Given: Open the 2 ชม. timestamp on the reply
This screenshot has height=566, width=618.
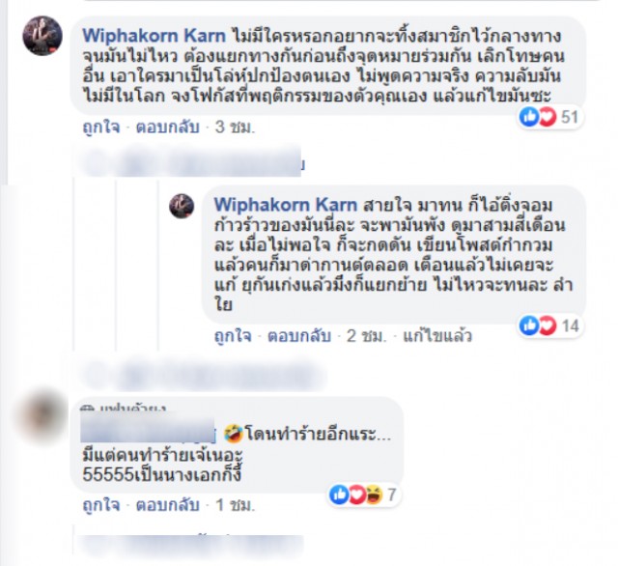Looking at the screenshot, I should click(x=366, y=336).
